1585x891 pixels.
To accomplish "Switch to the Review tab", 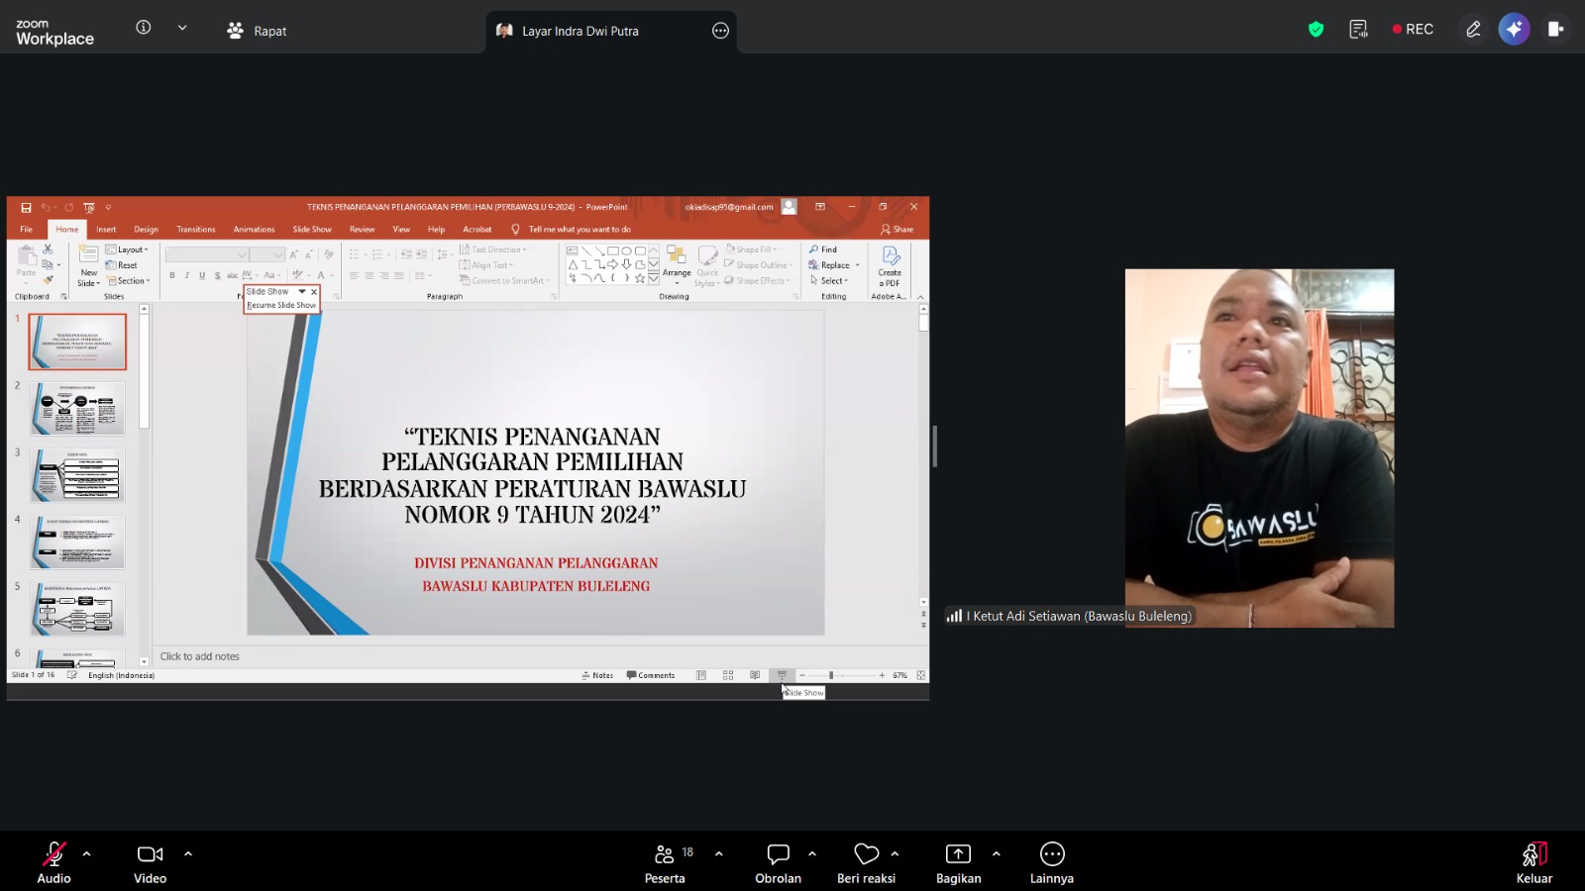I will (x=363, y=229).
